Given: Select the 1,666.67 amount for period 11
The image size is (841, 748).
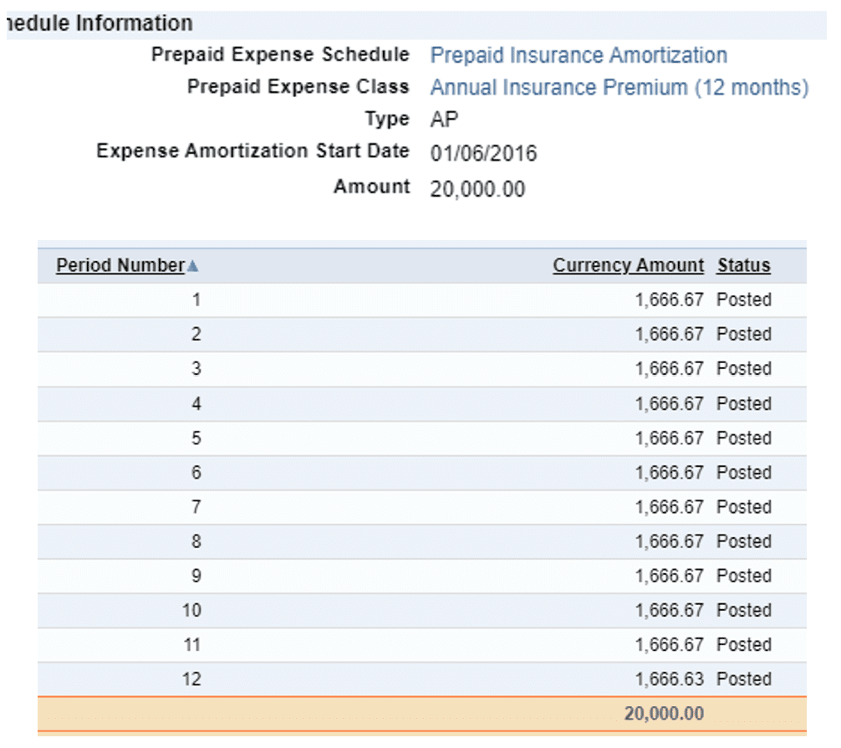Looking at the screenshot, I should (670, 644).
